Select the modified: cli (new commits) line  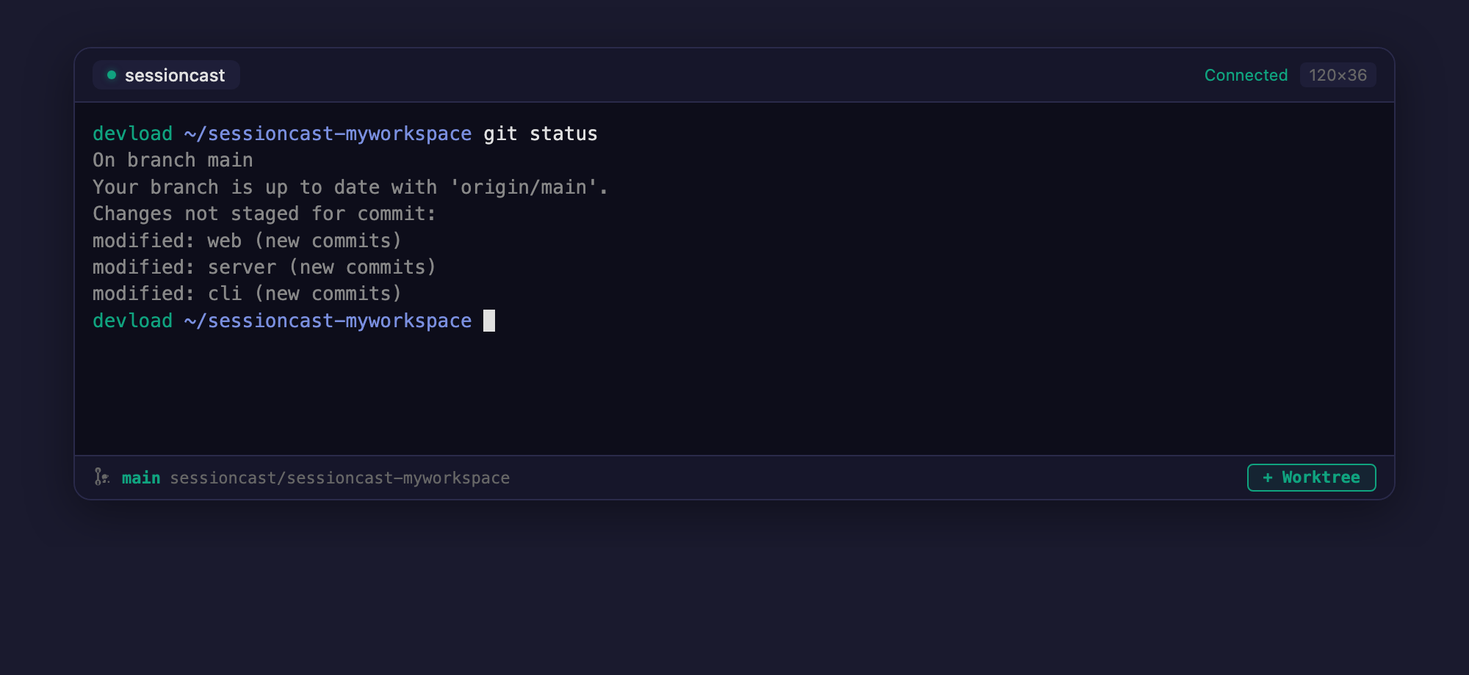coord(246,293)
